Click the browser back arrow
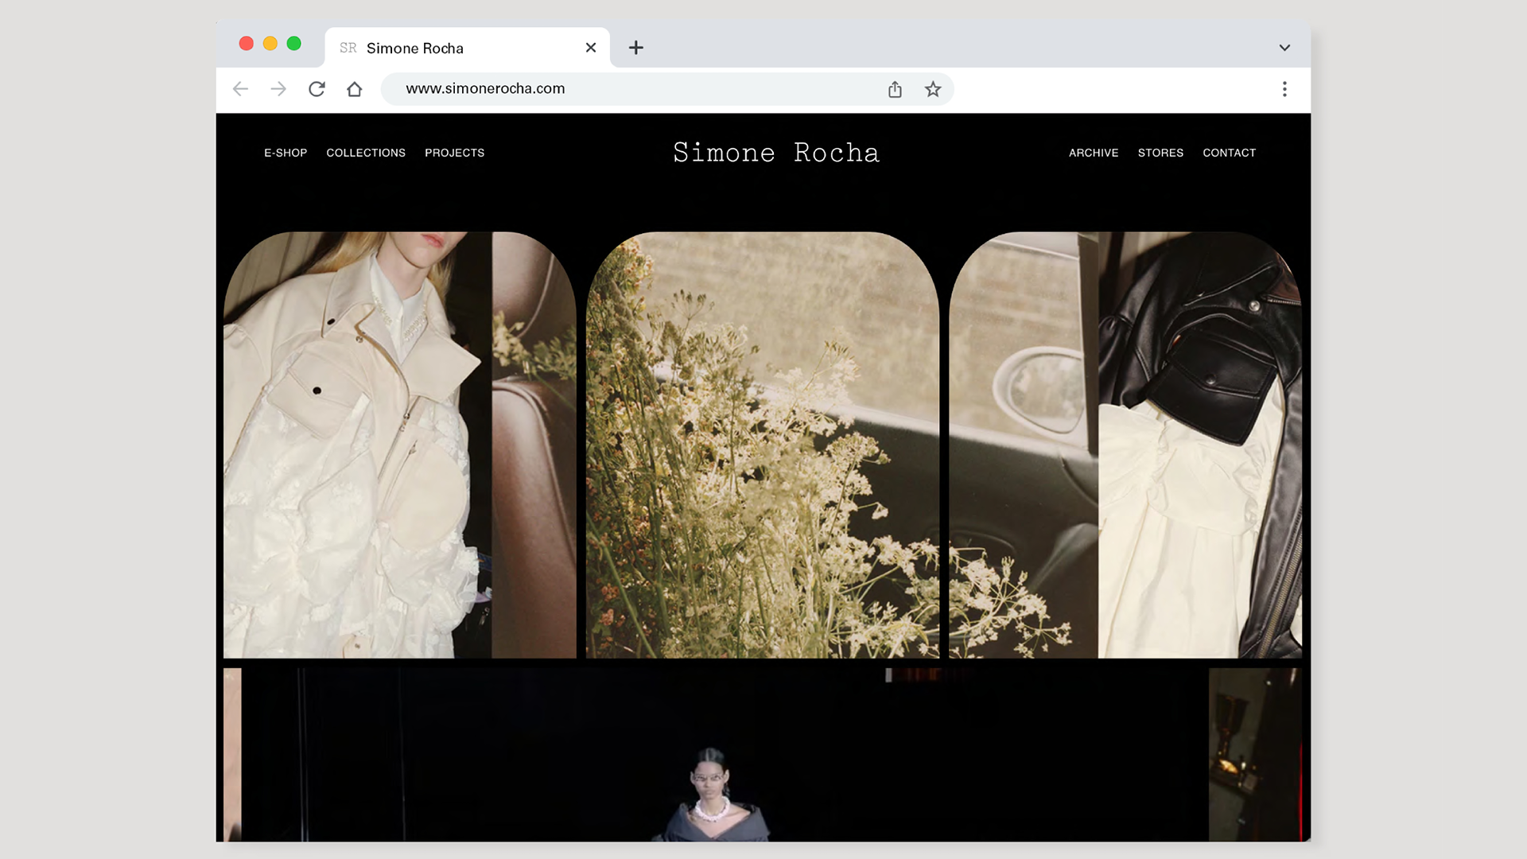This screenshot has height=859, width=1527. (240, 89)
